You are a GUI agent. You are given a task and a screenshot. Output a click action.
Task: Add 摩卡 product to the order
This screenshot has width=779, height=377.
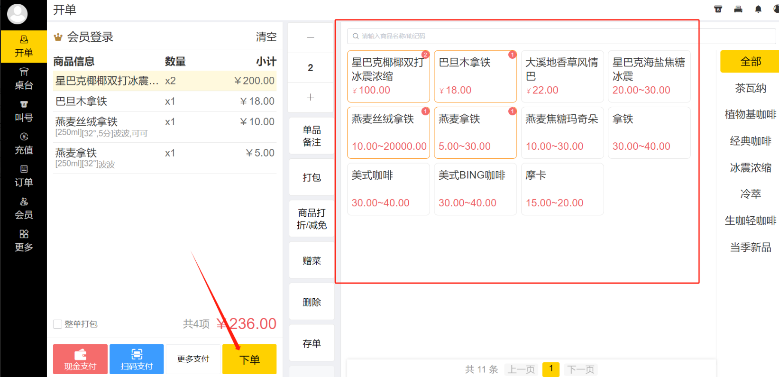[x=562, y=189]
